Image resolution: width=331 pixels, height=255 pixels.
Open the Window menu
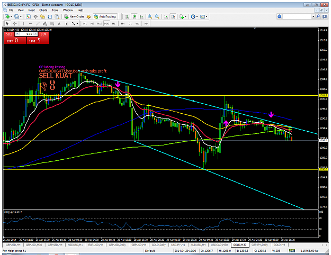click(x=68, y=10)
